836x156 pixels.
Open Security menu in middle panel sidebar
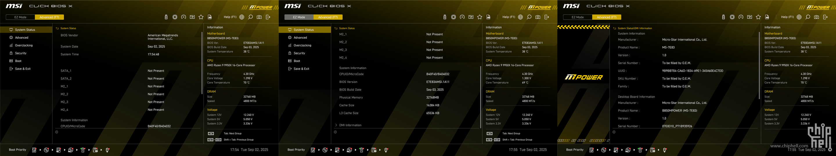(x=305, y=53)
